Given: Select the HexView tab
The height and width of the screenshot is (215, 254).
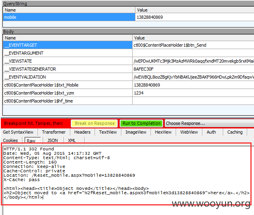Looking at the screenshot, I should click(163, 132).
